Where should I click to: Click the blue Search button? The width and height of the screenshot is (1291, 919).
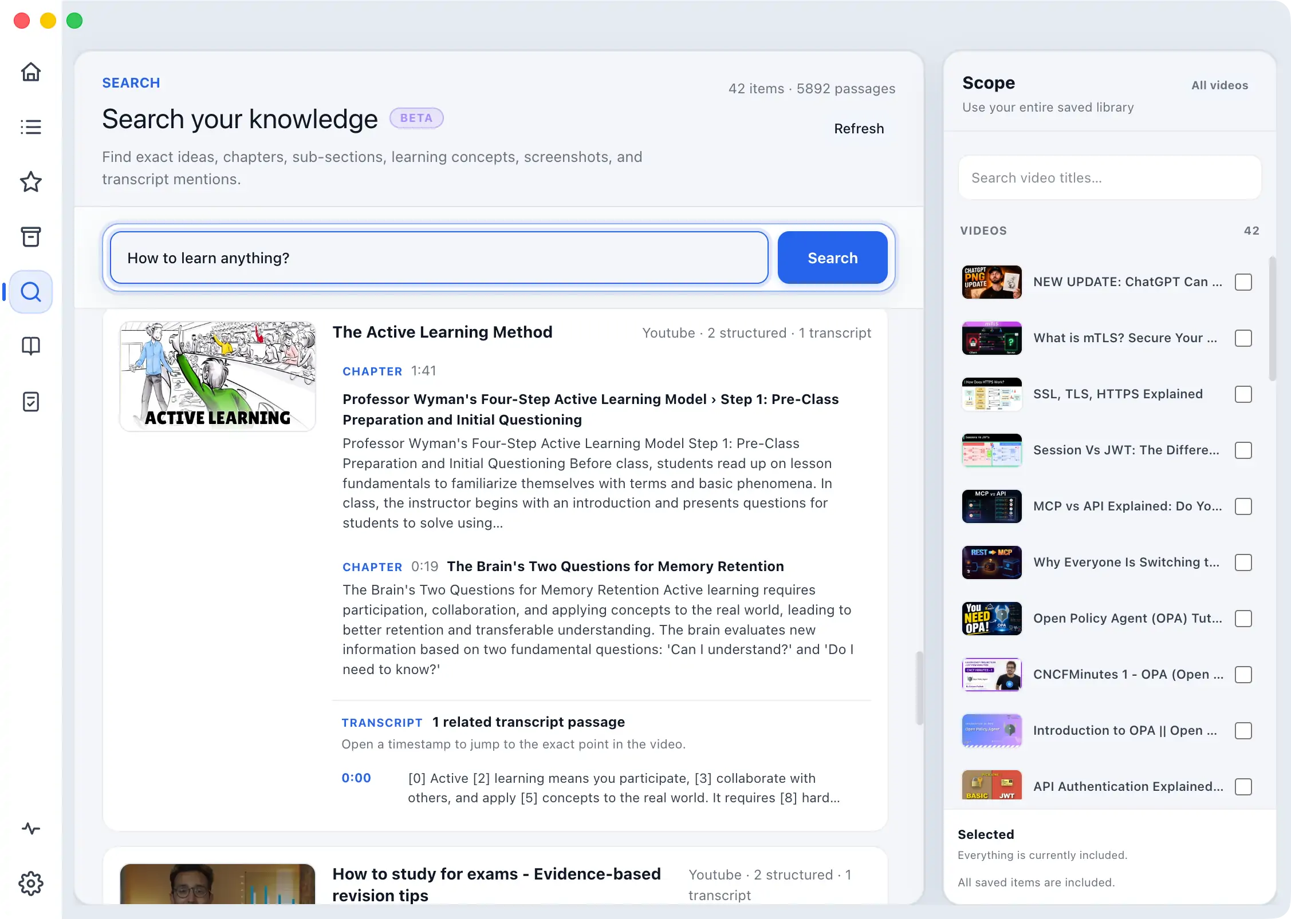pyautogui.click(x=832, y=258)
